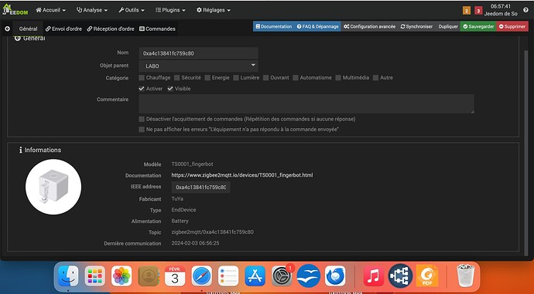This screenshot has width=534, height=294.
Task: Toggle the Activer checkbox
Action: (x=142, y=89)
